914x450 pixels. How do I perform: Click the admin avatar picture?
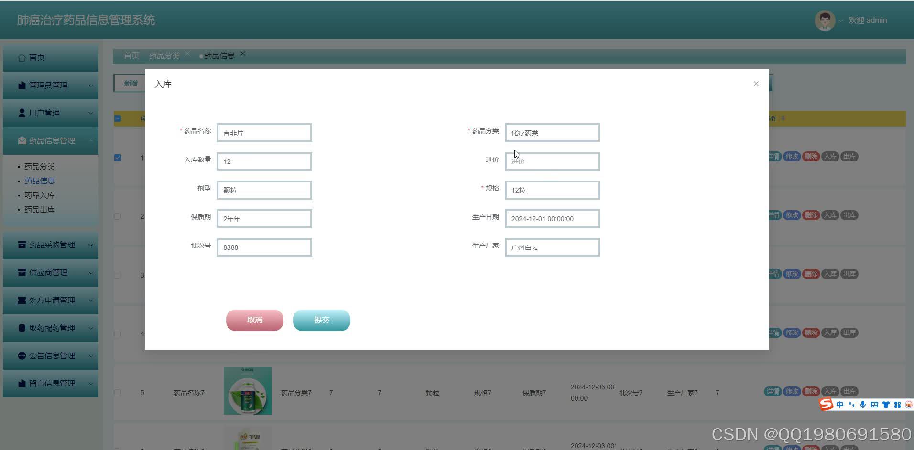(825, 21)
